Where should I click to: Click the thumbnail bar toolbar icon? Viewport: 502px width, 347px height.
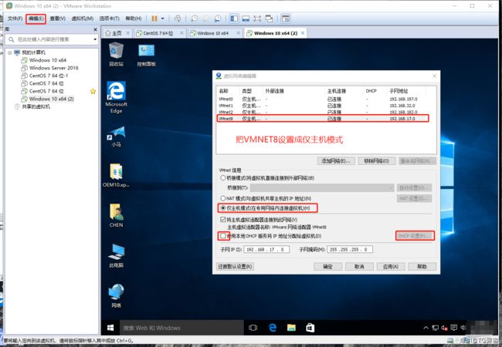click(x=246, y=19)
